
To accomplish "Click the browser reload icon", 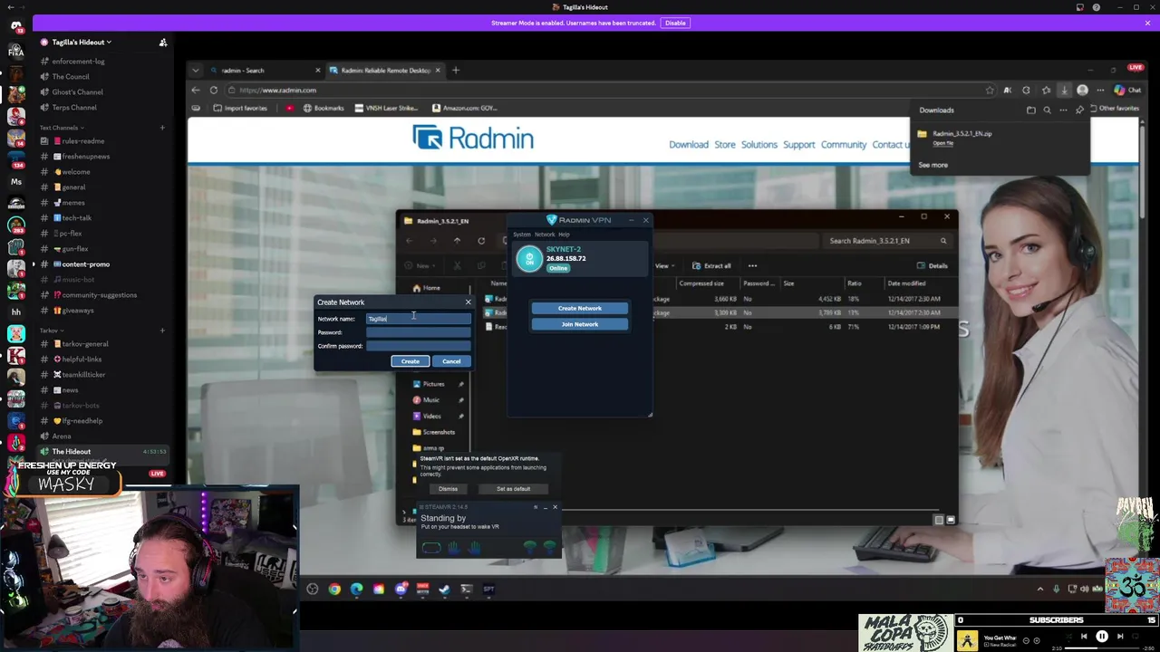I will [x=214, y=91].
